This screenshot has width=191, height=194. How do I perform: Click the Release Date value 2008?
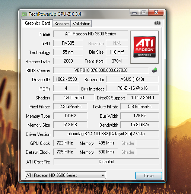(68, 61)
